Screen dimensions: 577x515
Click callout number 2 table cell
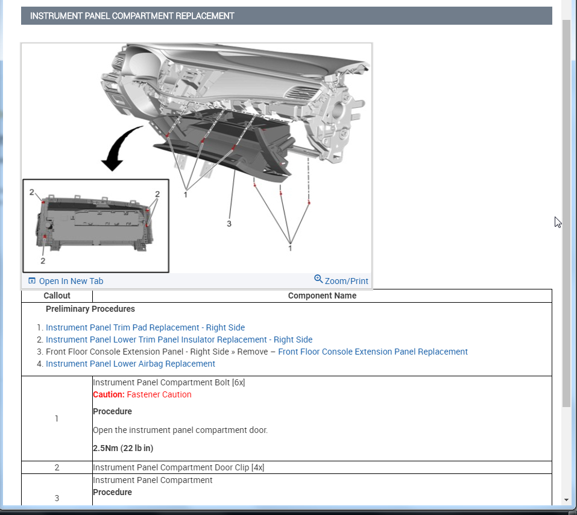point(57,467)
